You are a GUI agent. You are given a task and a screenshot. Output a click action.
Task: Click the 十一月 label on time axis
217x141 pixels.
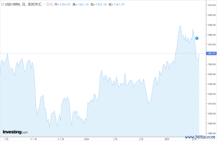[x=33, y=139]
